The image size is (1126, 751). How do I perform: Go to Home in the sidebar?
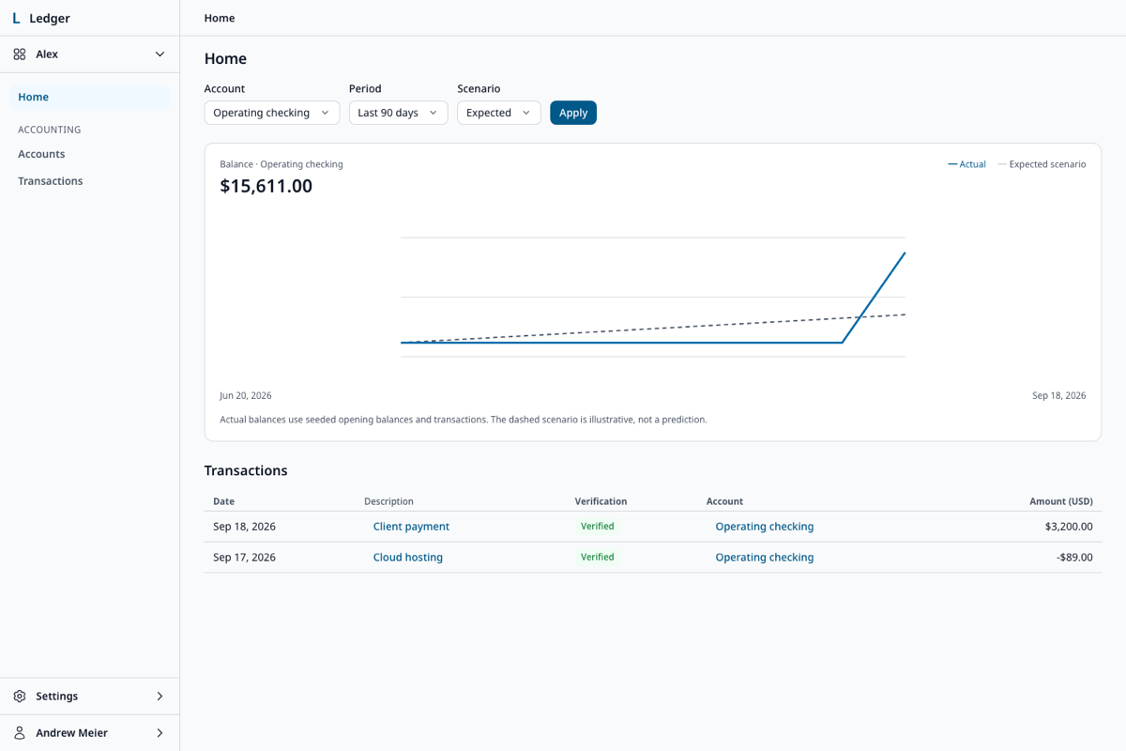[90, 97]
